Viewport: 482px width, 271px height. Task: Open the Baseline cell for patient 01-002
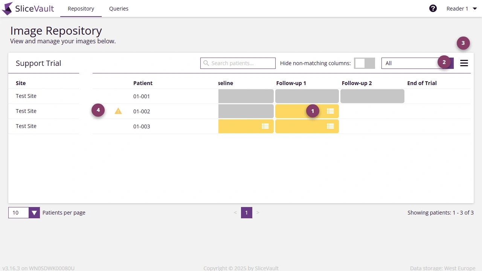pos(246,111)
